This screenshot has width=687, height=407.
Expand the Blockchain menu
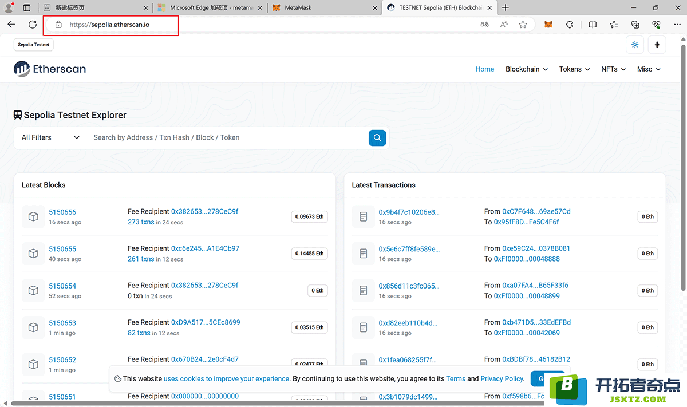click(527, 69)
